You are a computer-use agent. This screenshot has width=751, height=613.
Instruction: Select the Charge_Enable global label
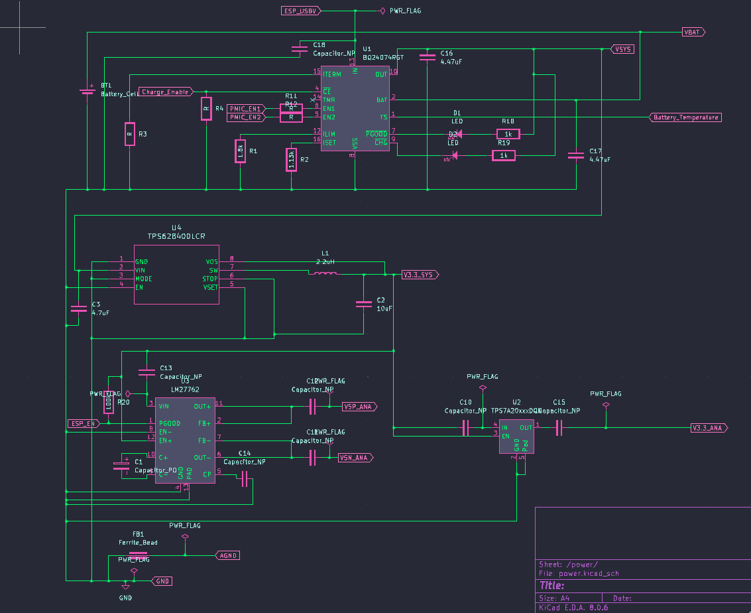(x=166, y=92)
